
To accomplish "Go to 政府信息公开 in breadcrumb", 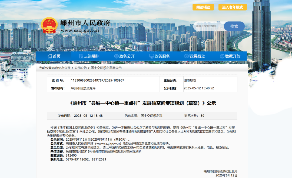I will [x=61, y=68].
